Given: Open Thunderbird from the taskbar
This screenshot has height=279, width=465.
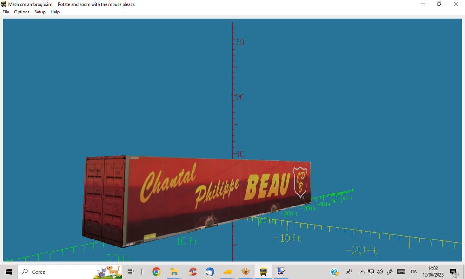Looking at the screenshot, I should point(210,272).
